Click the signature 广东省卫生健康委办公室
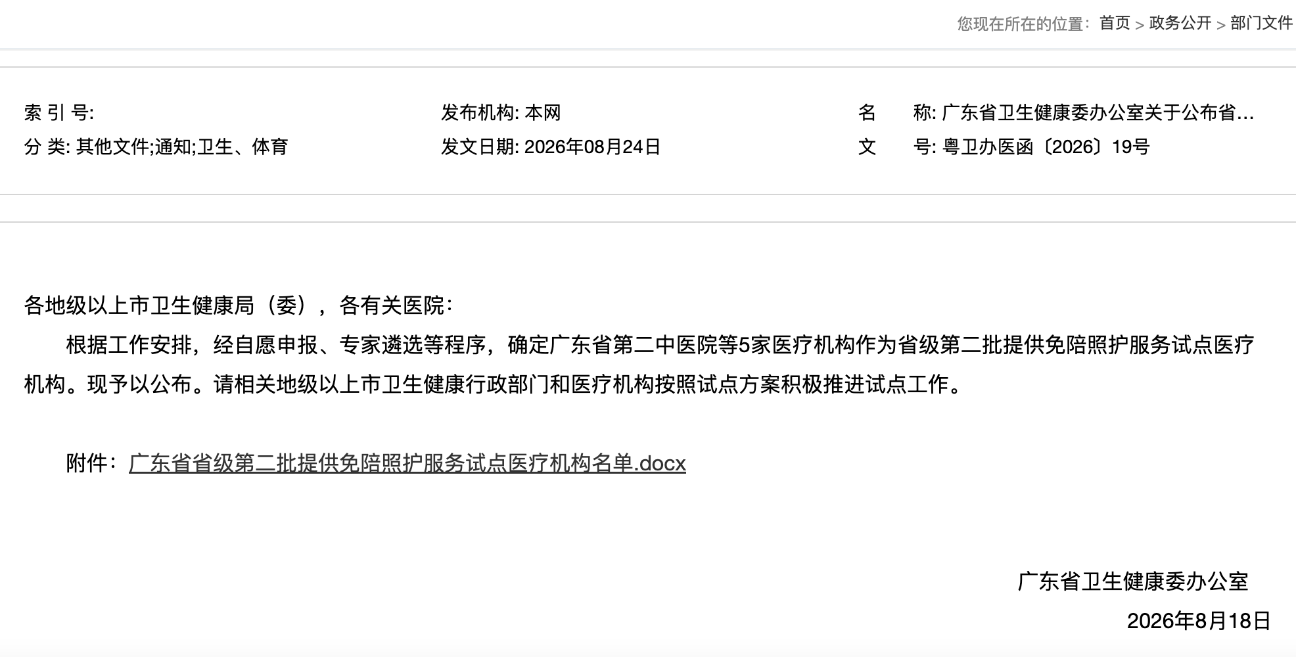Image resolution: width=1296 pixels, height=657 pixels. pos(1133,581)
